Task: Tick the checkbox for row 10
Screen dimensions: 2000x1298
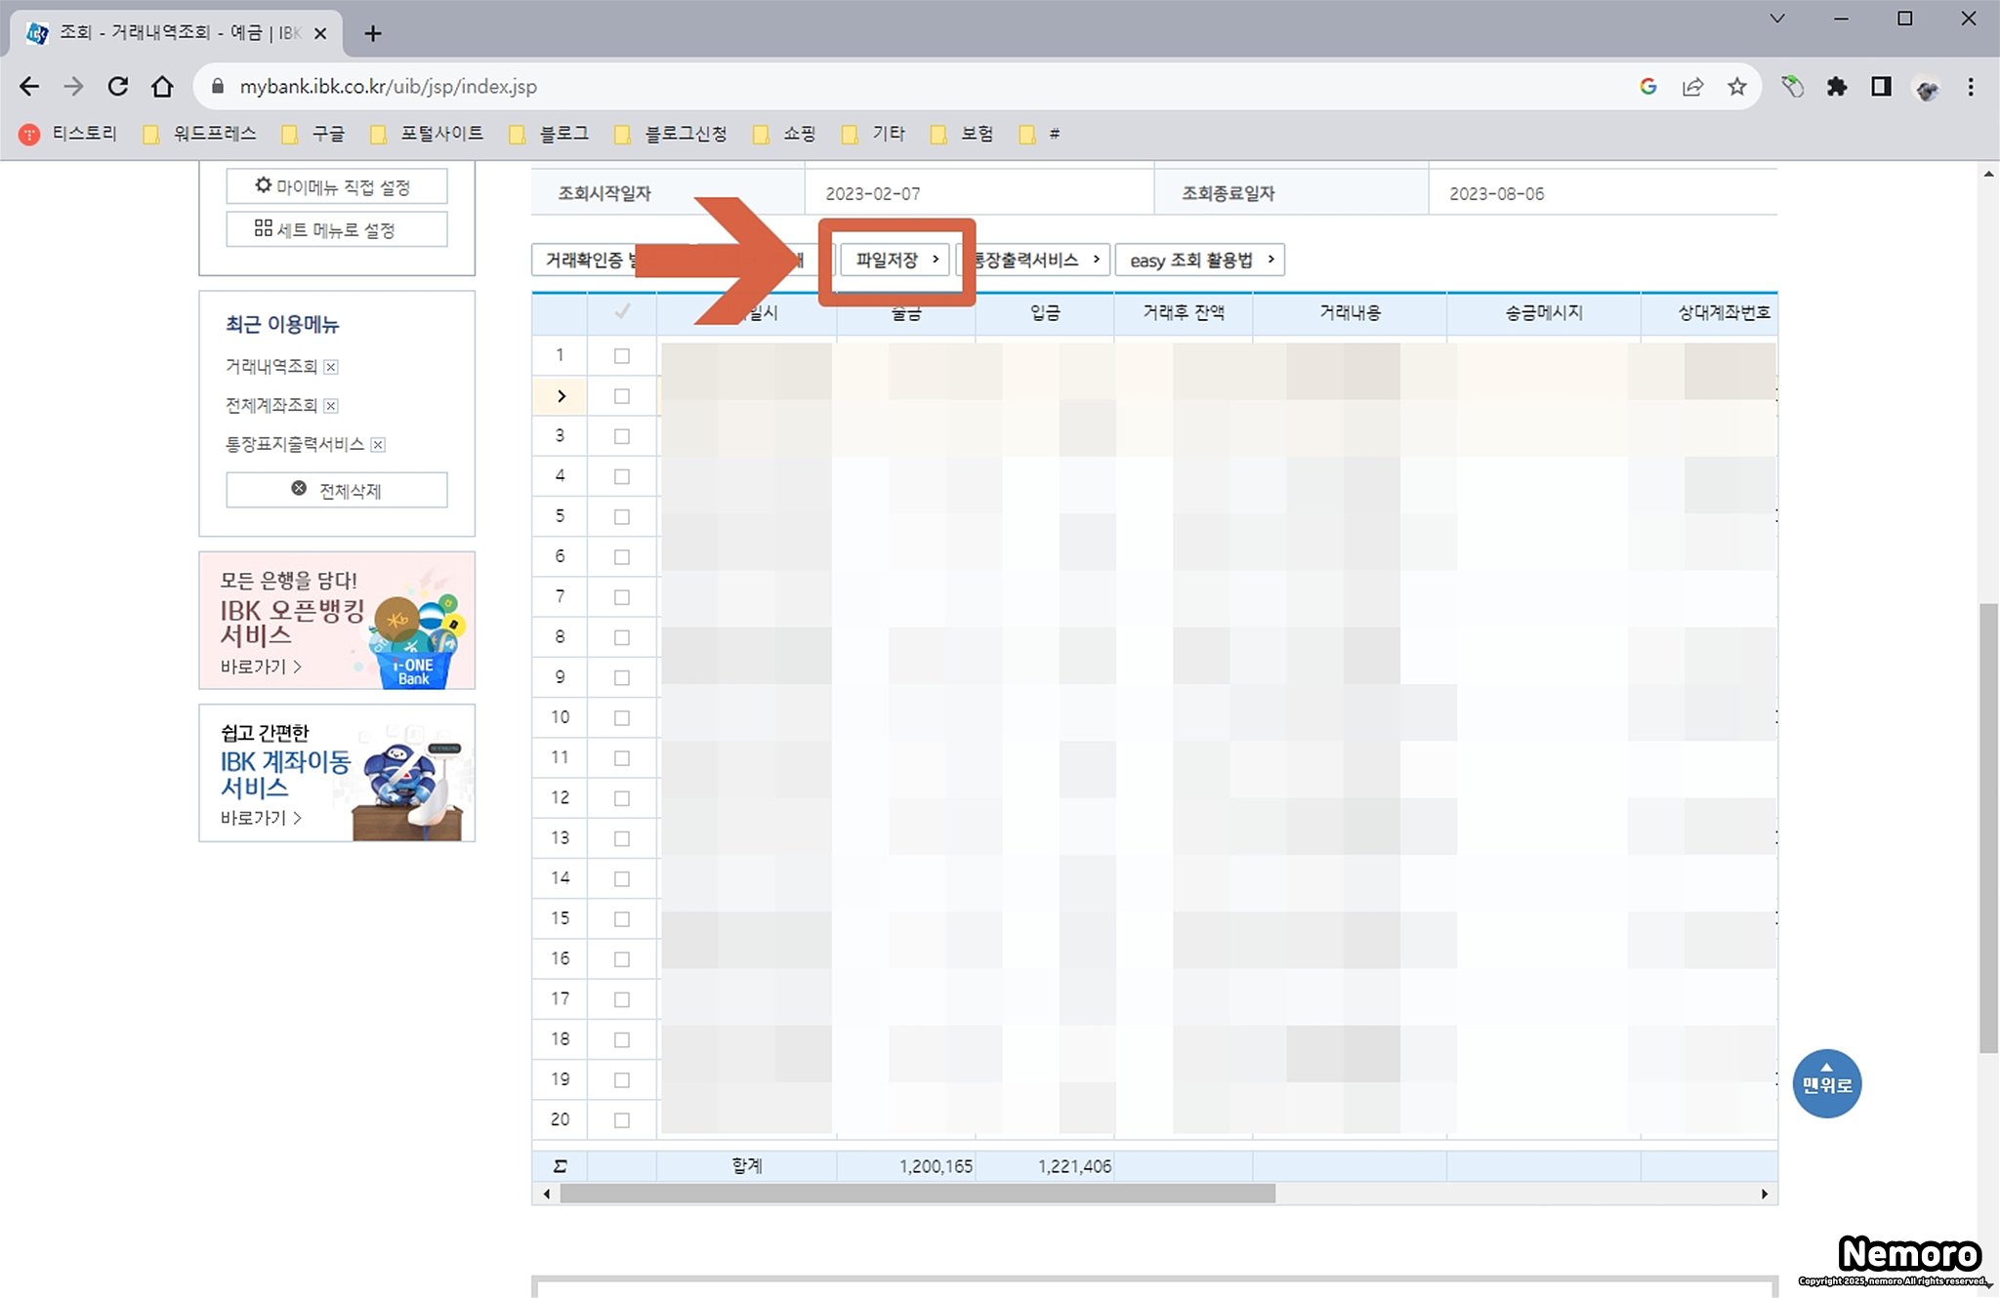Action: point(622,718)
